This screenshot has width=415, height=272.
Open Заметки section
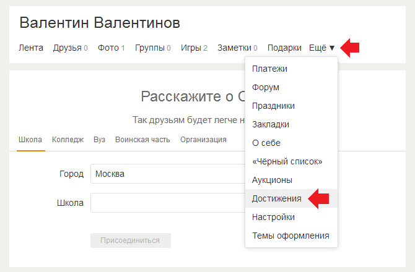237,48
